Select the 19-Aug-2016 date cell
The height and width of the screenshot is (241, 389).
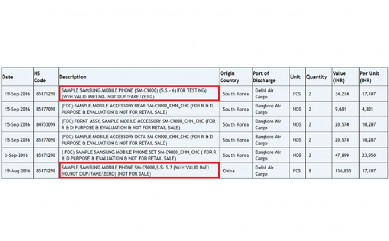point(18,171)
